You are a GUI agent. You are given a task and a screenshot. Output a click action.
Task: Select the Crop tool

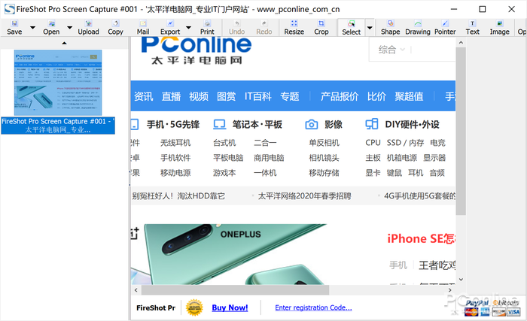321,27
